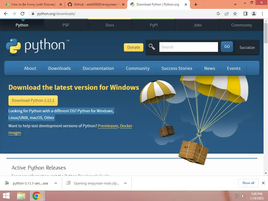Open the Docs top navigation item

pos(110,25)
